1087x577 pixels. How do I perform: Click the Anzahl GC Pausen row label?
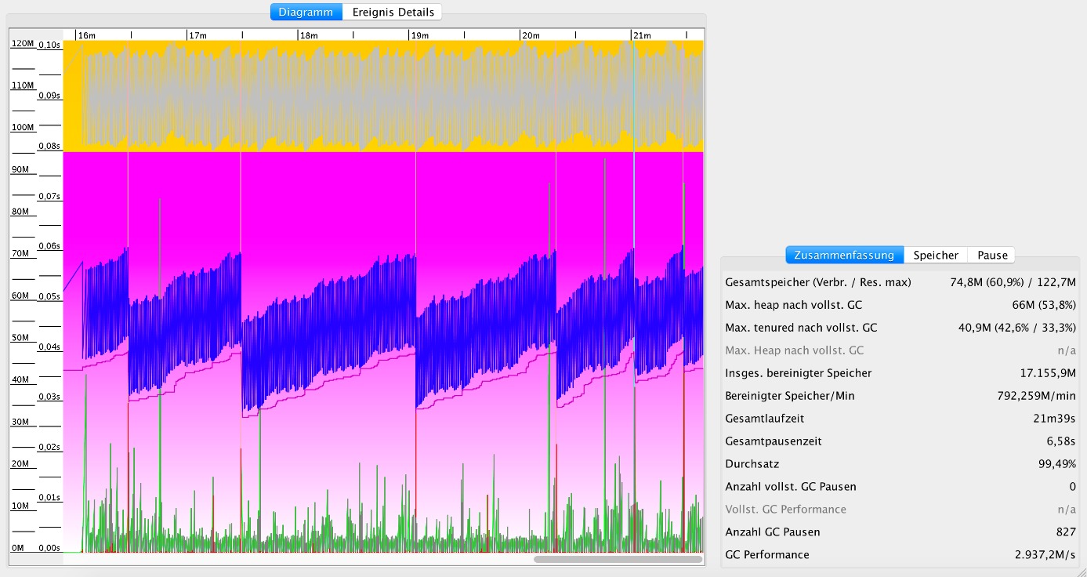[773, 532]
